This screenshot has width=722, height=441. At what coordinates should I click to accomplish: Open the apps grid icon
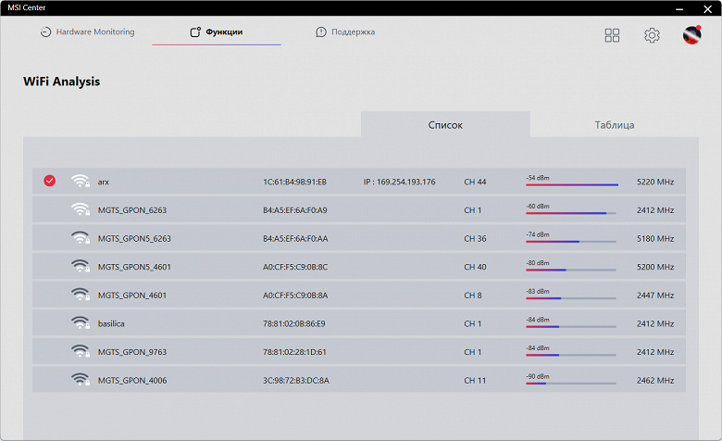[x=612, y=35]
